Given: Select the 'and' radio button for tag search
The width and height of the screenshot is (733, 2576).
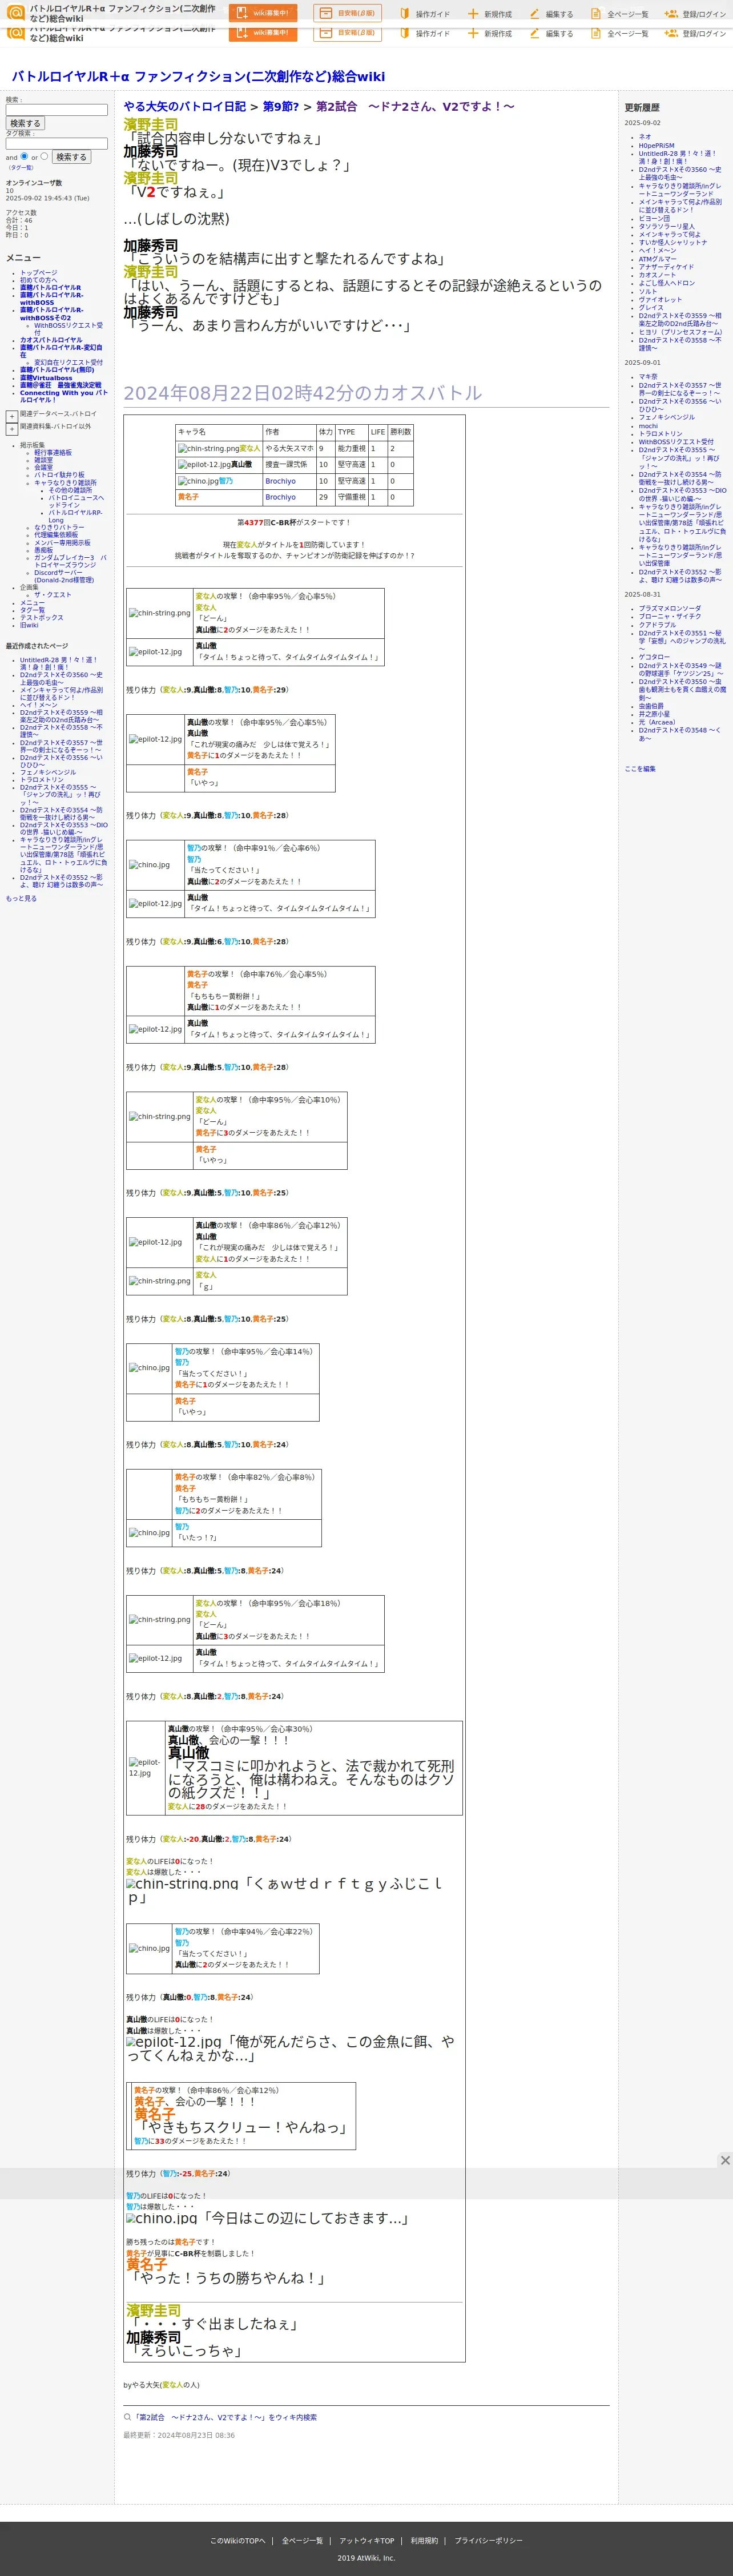Looking at the screenshot, I should 24,156.
